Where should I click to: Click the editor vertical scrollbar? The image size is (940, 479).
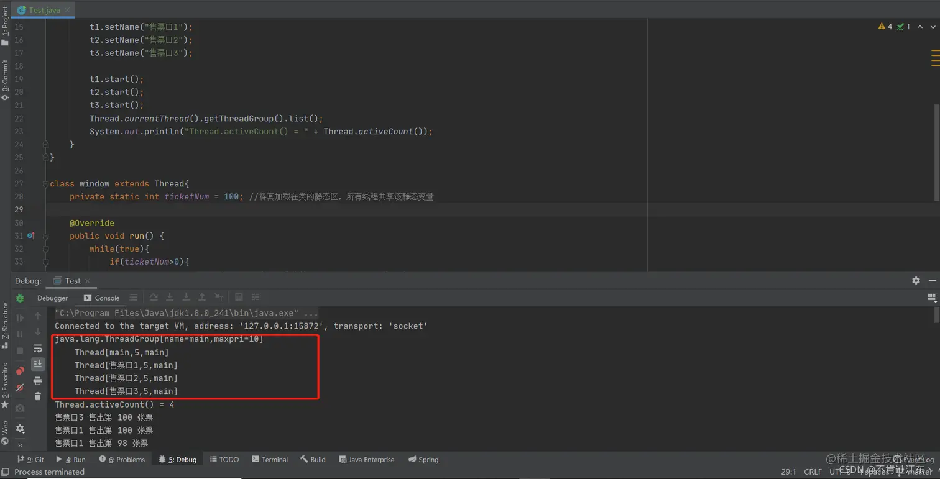(936, 152)
